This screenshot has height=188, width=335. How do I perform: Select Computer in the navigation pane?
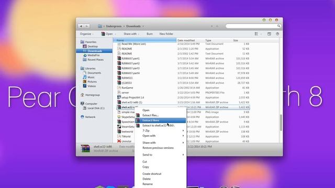coord(91,103)
